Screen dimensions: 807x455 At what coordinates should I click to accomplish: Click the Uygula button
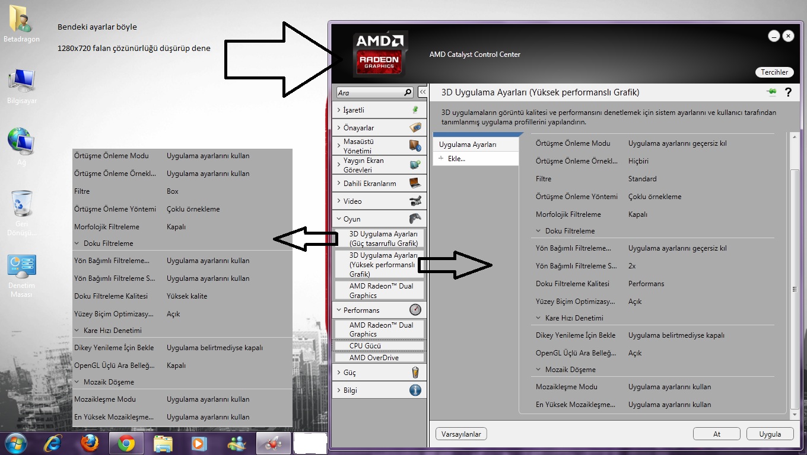770,434
